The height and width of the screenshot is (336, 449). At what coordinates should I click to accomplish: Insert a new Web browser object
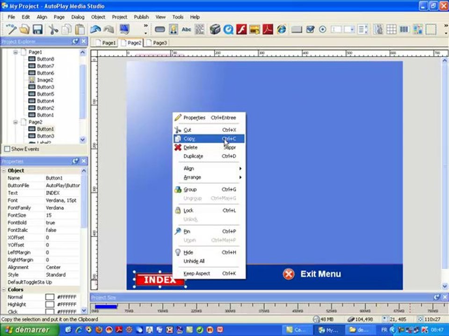click(x=282, y=29)
